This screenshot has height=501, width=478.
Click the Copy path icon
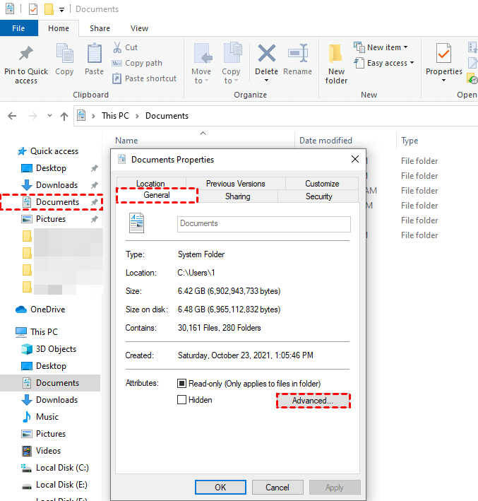117,63
